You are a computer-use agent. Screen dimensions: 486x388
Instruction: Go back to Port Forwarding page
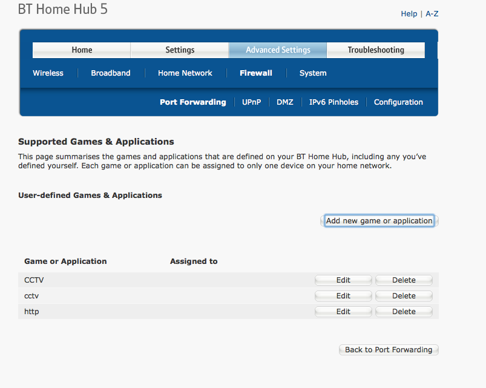click(388, 349)
